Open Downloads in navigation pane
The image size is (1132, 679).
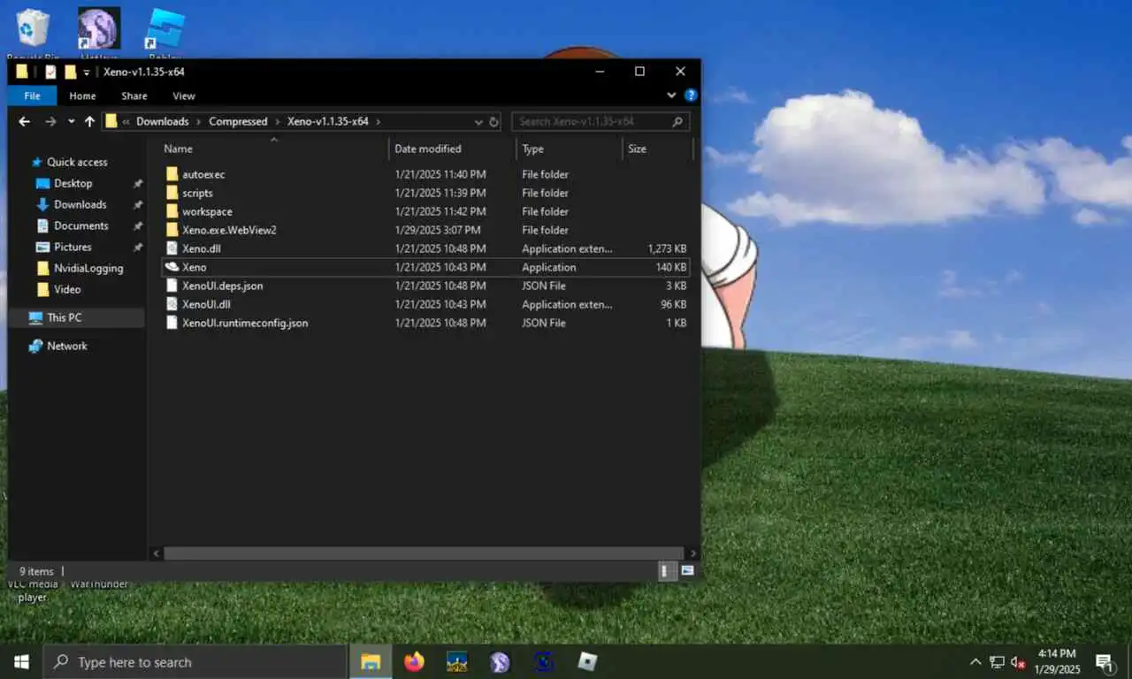80,204
